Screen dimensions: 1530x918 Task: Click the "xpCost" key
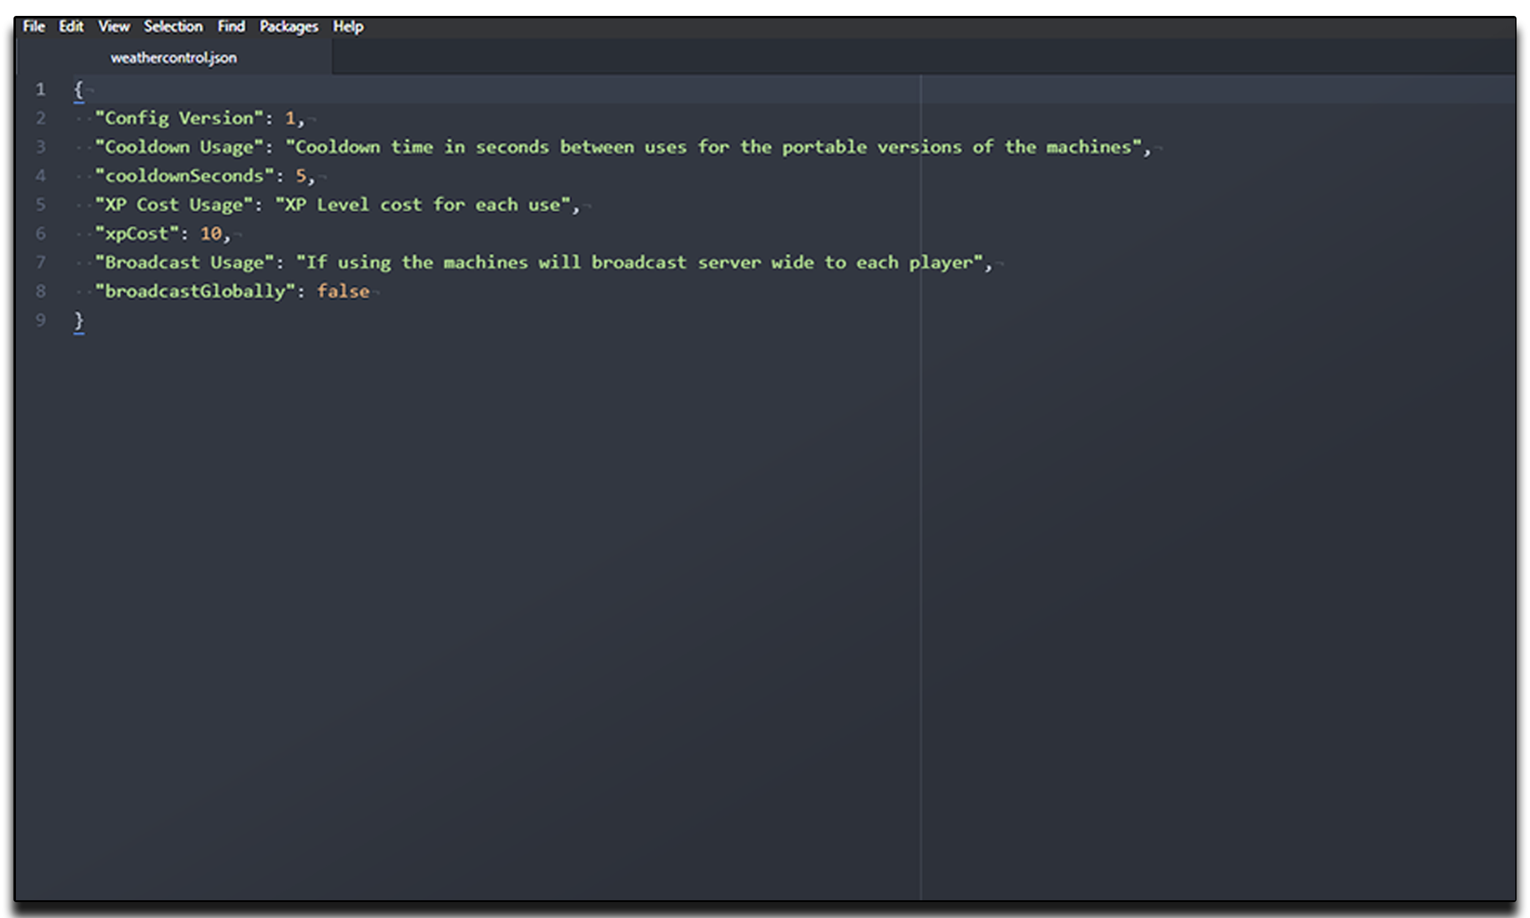136,234
